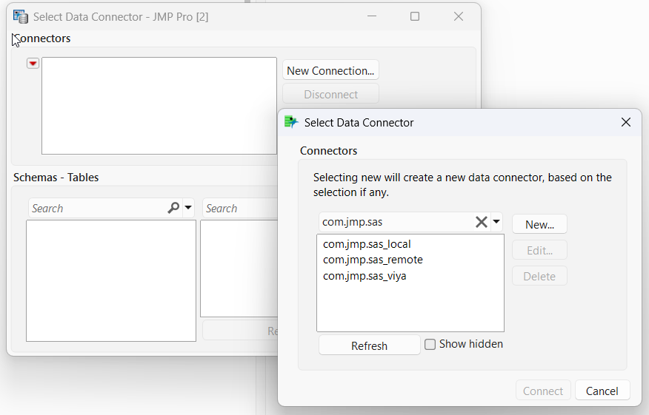This screenshot has width=649, height=415.
Task: Open the connector filter options dropdown arrow
Action: point(496,222)
